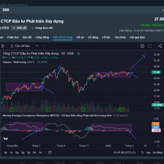Set chart range to 1n
The image size is (164, 164).
(x=40, y=153)
